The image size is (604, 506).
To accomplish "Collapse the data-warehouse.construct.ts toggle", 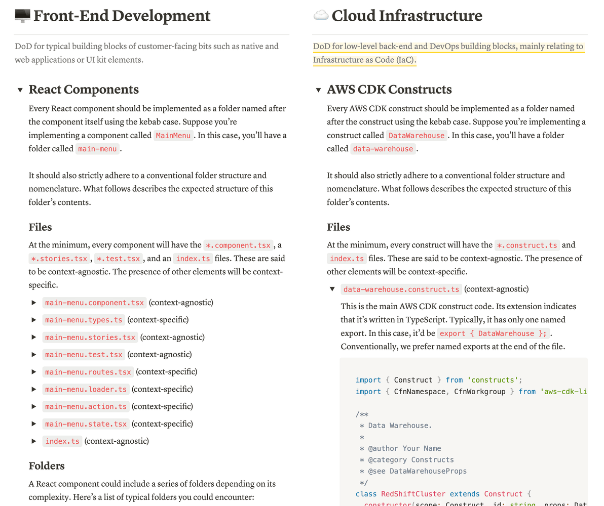I will tap(332, 289).
